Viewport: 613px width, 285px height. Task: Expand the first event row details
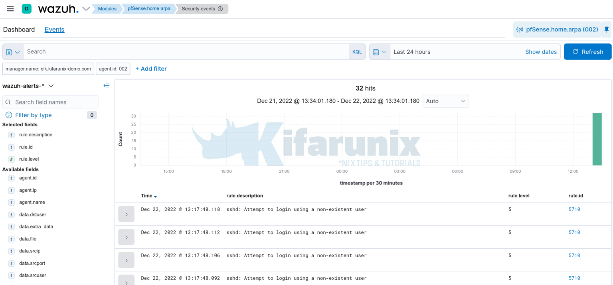click(x=126, y=214)
